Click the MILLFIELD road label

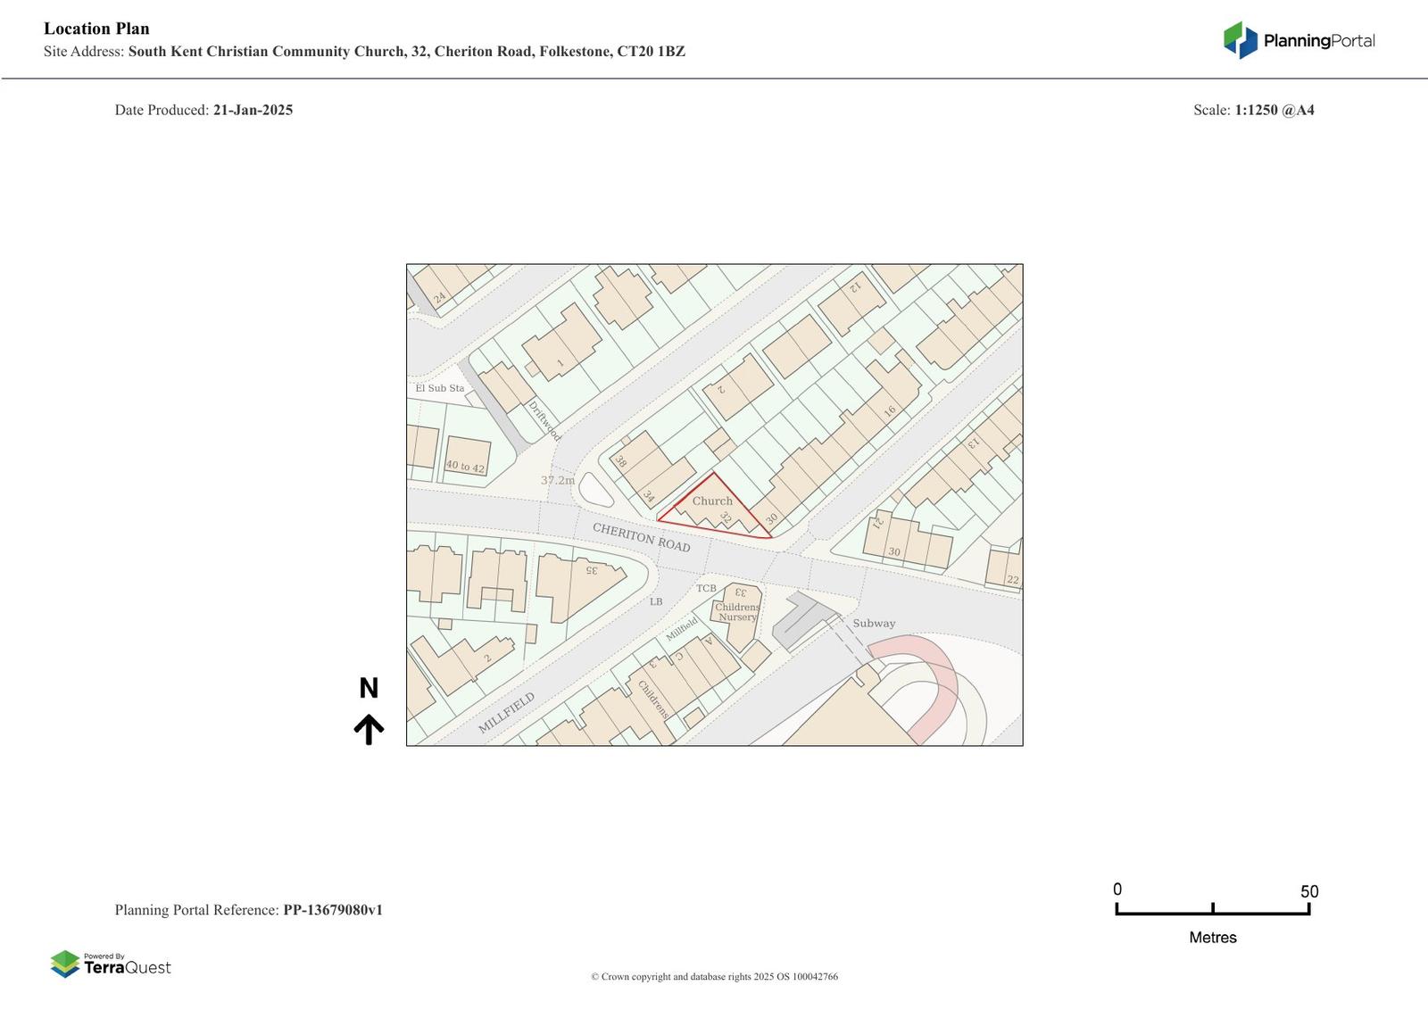click(x=506, y=713)
